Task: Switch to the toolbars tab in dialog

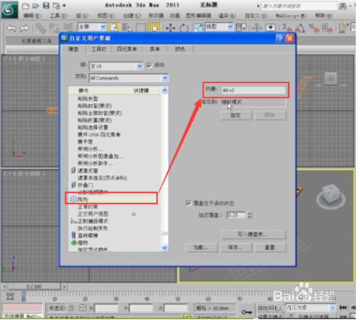Action: coord(99,49)
